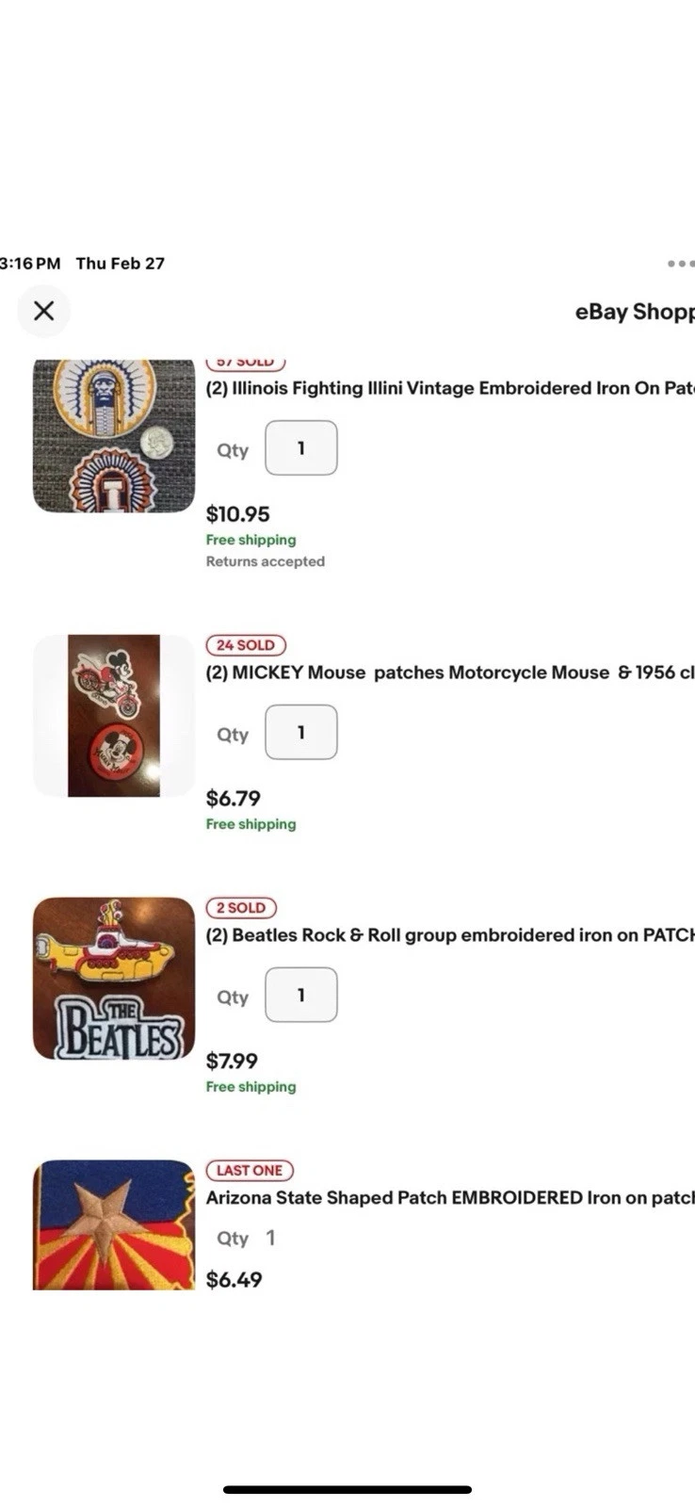
Task: Tap the three-dot multitasking indicator
Action: coord(681,264)
